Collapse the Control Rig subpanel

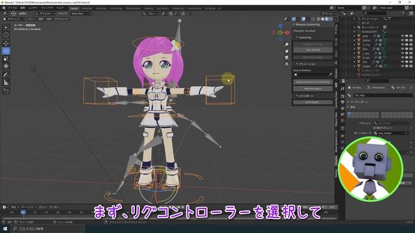click(x=297, y=38)
